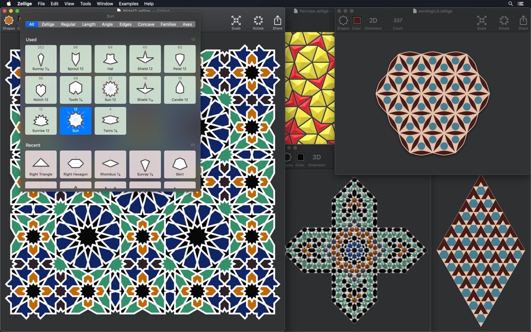Open the Tools menu in menu bar
This screenshot has height=332, width=531.
pos(86,4)
